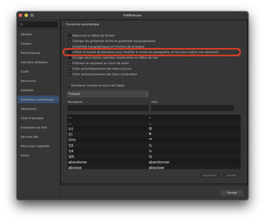Screen dimensions: 265x222
Task: Enable "Corriger deux lettres capitales consécutives"
Action: click(x=69, y=57)
